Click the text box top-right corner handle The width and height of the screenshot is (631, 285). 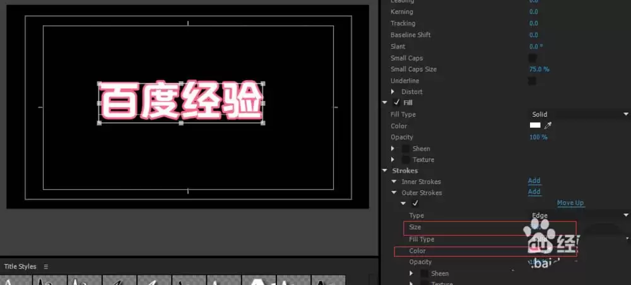[x=262, y=84]
